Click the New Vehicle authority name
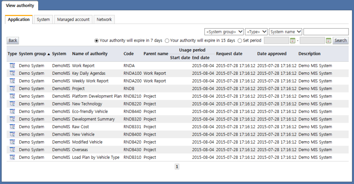This screenshot has height=184, width=354. (x=83, y=134)
